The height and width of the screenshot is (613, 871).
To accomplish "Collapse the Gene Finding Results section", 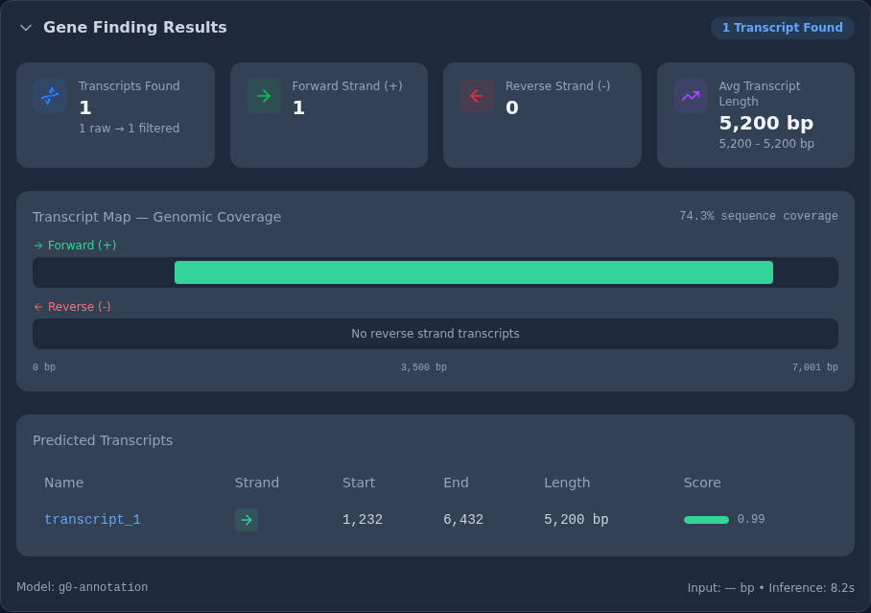I will coord(26,28).
